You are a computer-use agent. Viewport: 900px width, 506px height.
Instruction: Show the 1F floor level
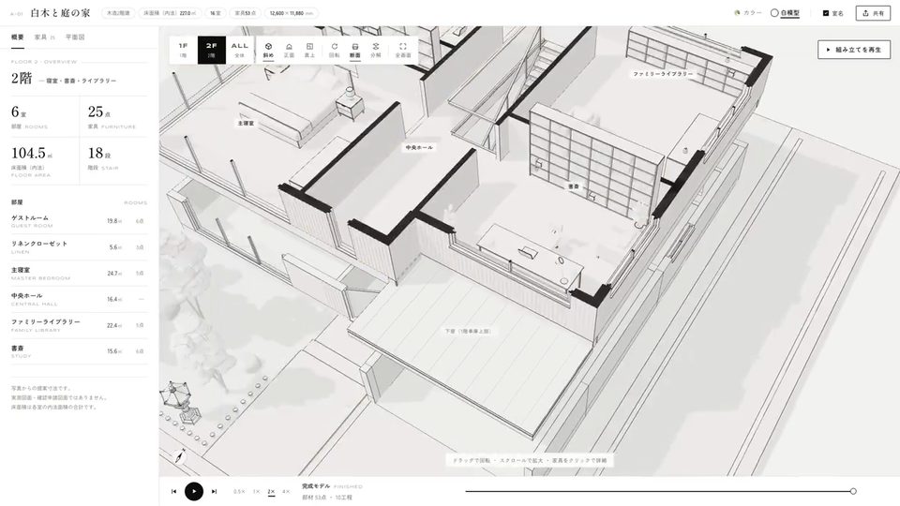point(183,50)
